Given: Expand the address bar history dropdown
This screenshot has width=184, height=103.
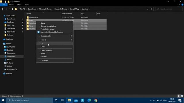Looking at the screenshot, I should point(147,9).
